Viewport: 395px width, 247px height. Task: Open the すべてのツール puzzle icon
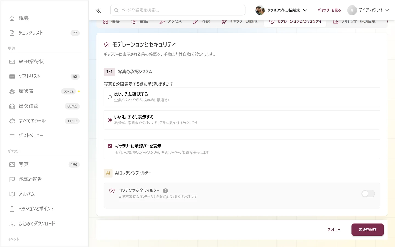(x=12, y=121)
